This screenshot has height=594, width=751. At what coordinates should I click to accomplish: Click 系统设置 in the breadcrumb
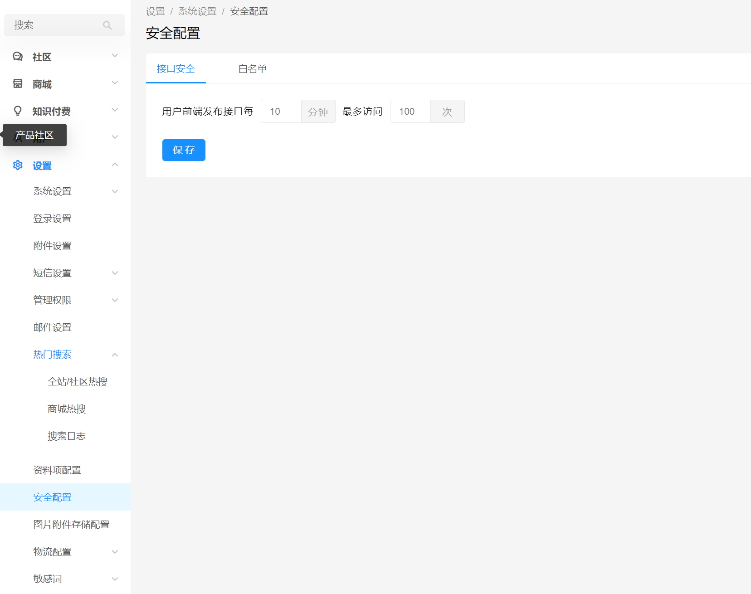pos(197,11)
